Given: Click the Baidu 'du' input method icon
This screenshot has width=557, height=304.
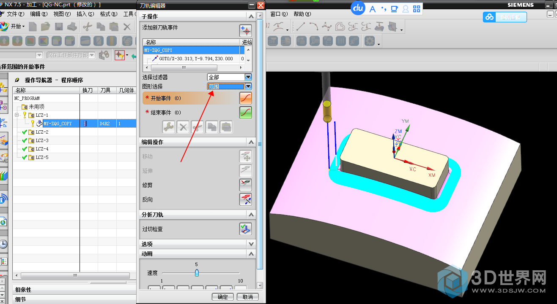Looking at the screenshot, I should pyautogui.click(x=359, y=8).
